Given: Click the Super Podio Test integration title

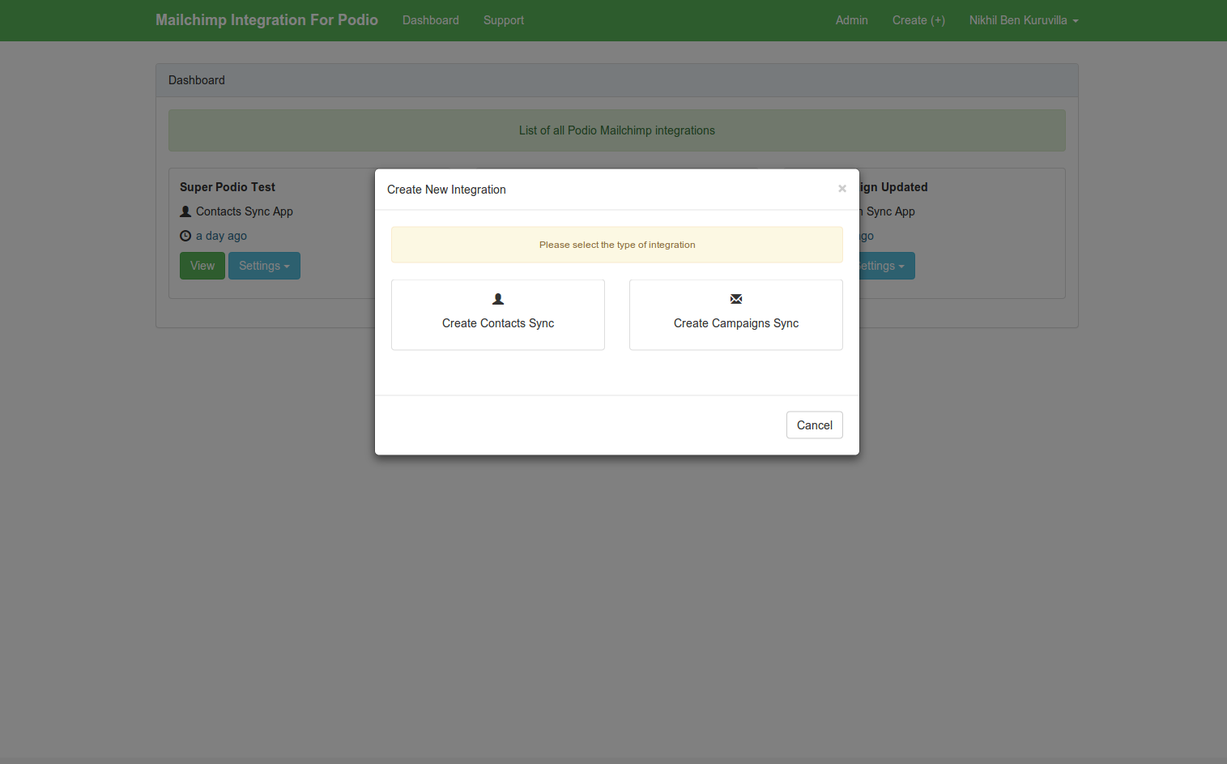Looking at the screenshot, I should click(228, 187).
